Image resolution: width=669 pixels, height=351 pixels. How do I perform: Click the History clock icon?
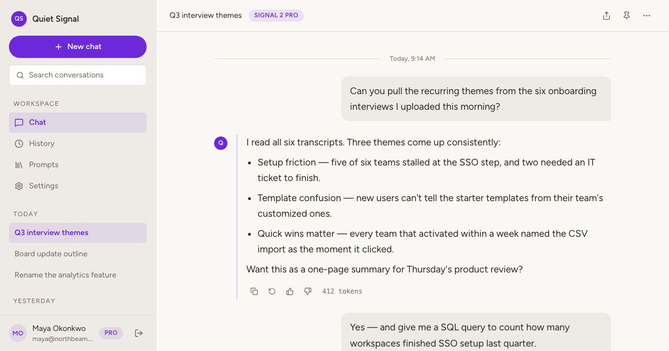click(x=19, y=144)
